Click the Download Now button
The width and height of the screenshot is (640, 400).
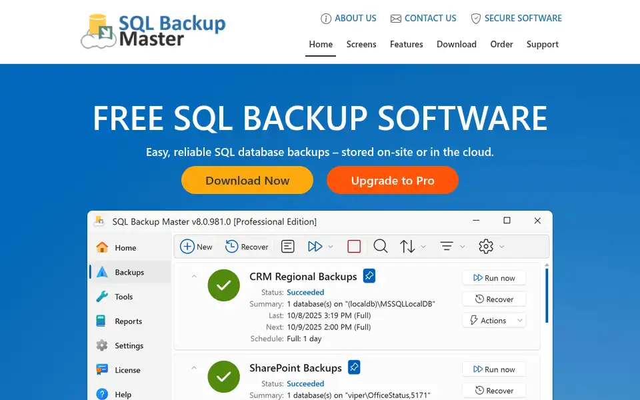click(247, 180)
